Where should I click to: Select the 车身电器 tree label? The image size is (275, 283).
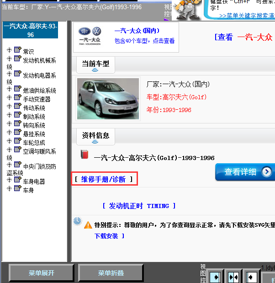34,182
